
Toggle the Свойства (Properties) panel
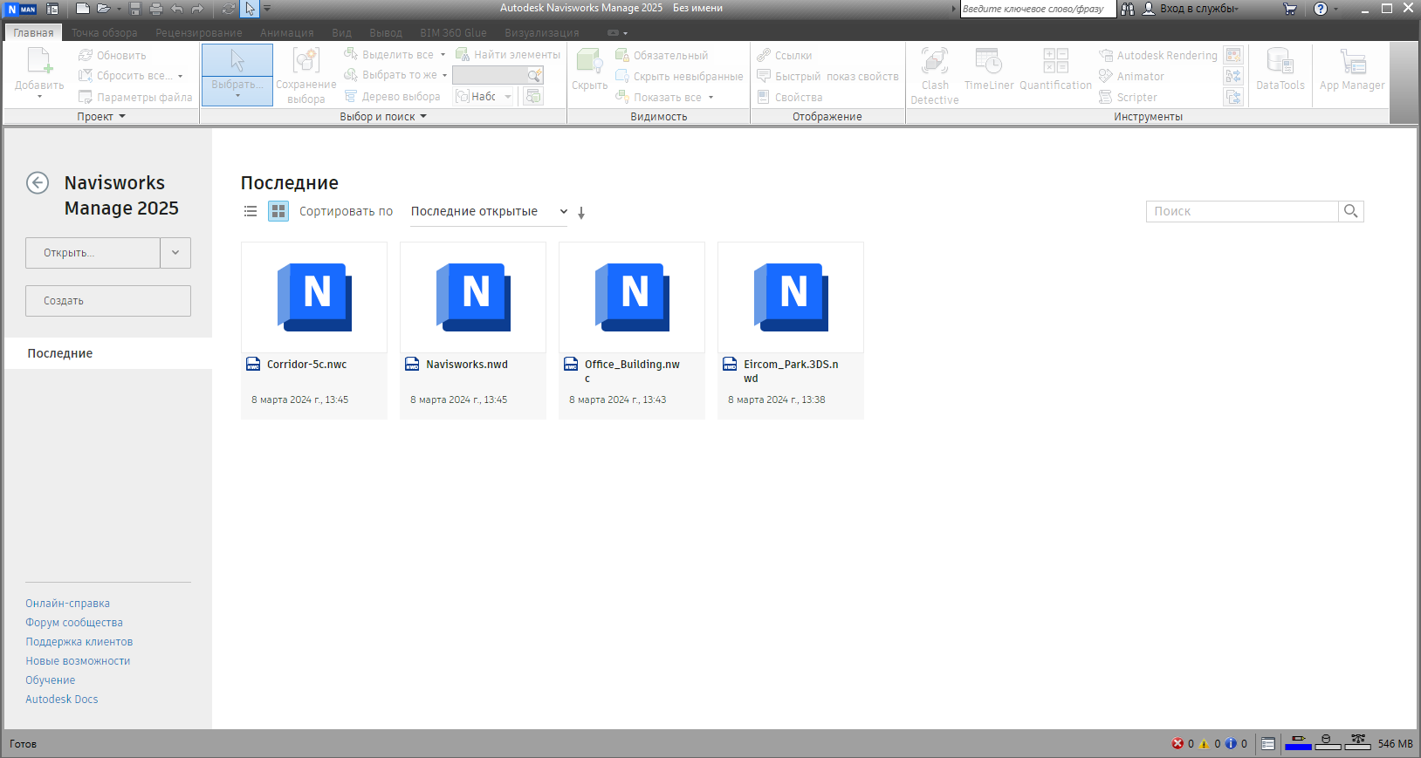click(789, 97)
